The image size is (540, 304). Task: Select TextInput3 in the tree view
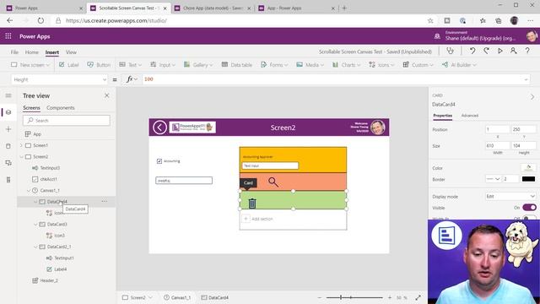(50, 168)
